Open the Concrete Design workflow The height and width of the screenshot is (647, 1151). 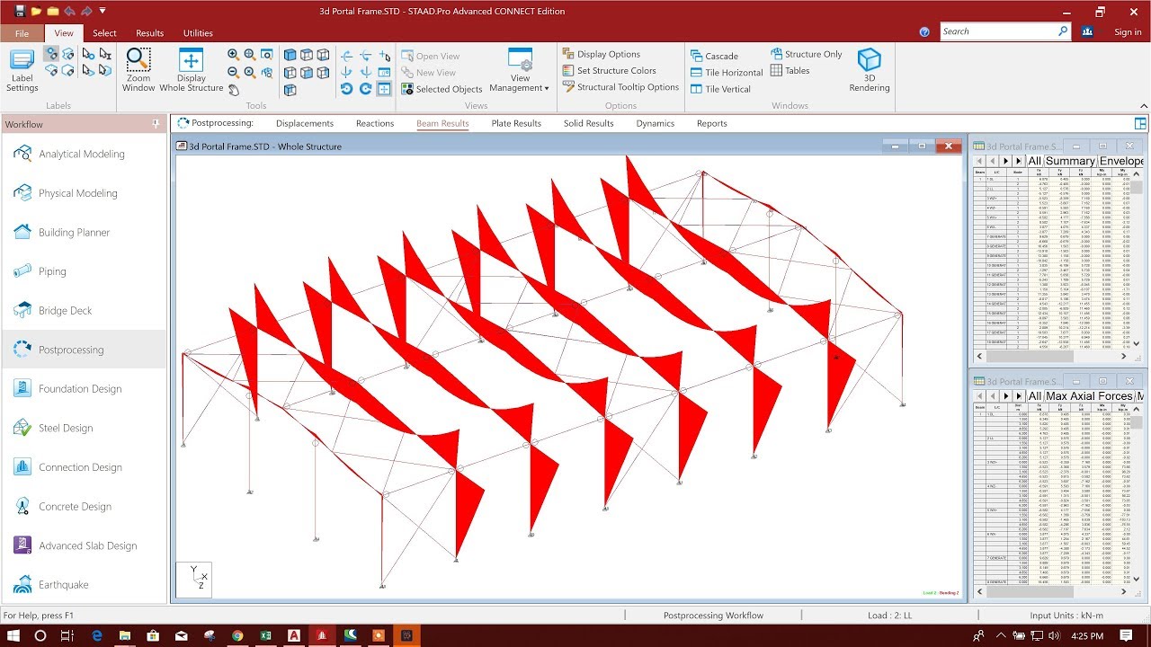[84, 507]
